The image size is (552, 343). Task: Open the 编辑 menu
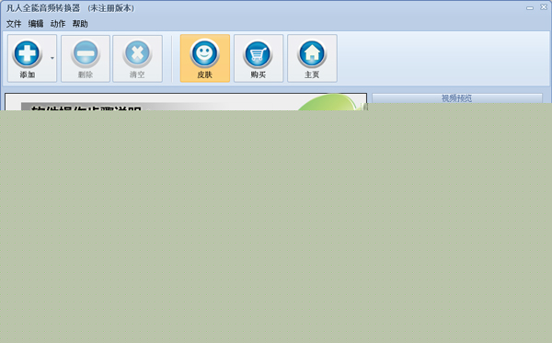[36, 24]
